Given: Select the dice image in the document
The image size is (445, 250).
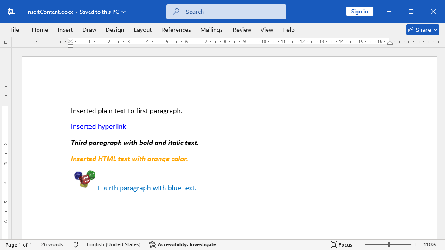Looking at the screenshot, I should coord(84,179).
